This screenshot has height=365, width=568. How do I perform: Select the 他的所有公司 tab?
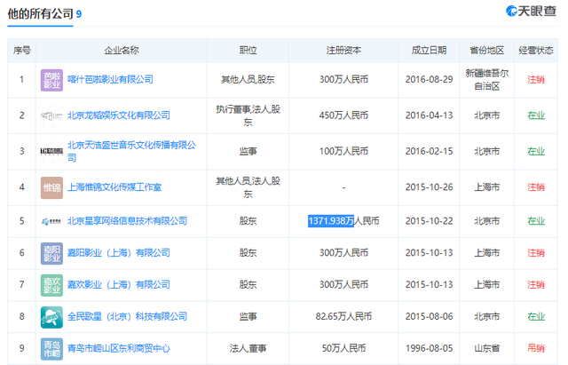pyautogui.click(x=40, y=14)
